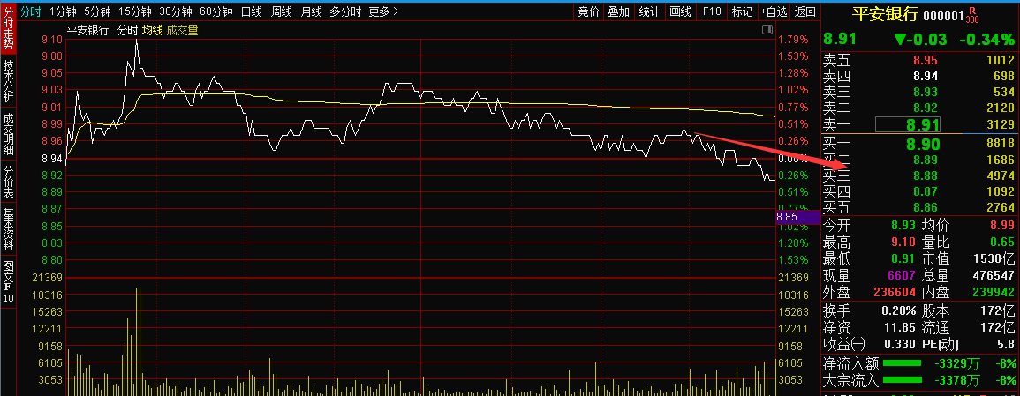Click the stock code 000001
This screenshot has height=396, width=1020.
943,16
